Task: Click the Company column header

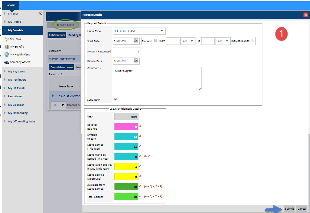Action: [55, 51]
